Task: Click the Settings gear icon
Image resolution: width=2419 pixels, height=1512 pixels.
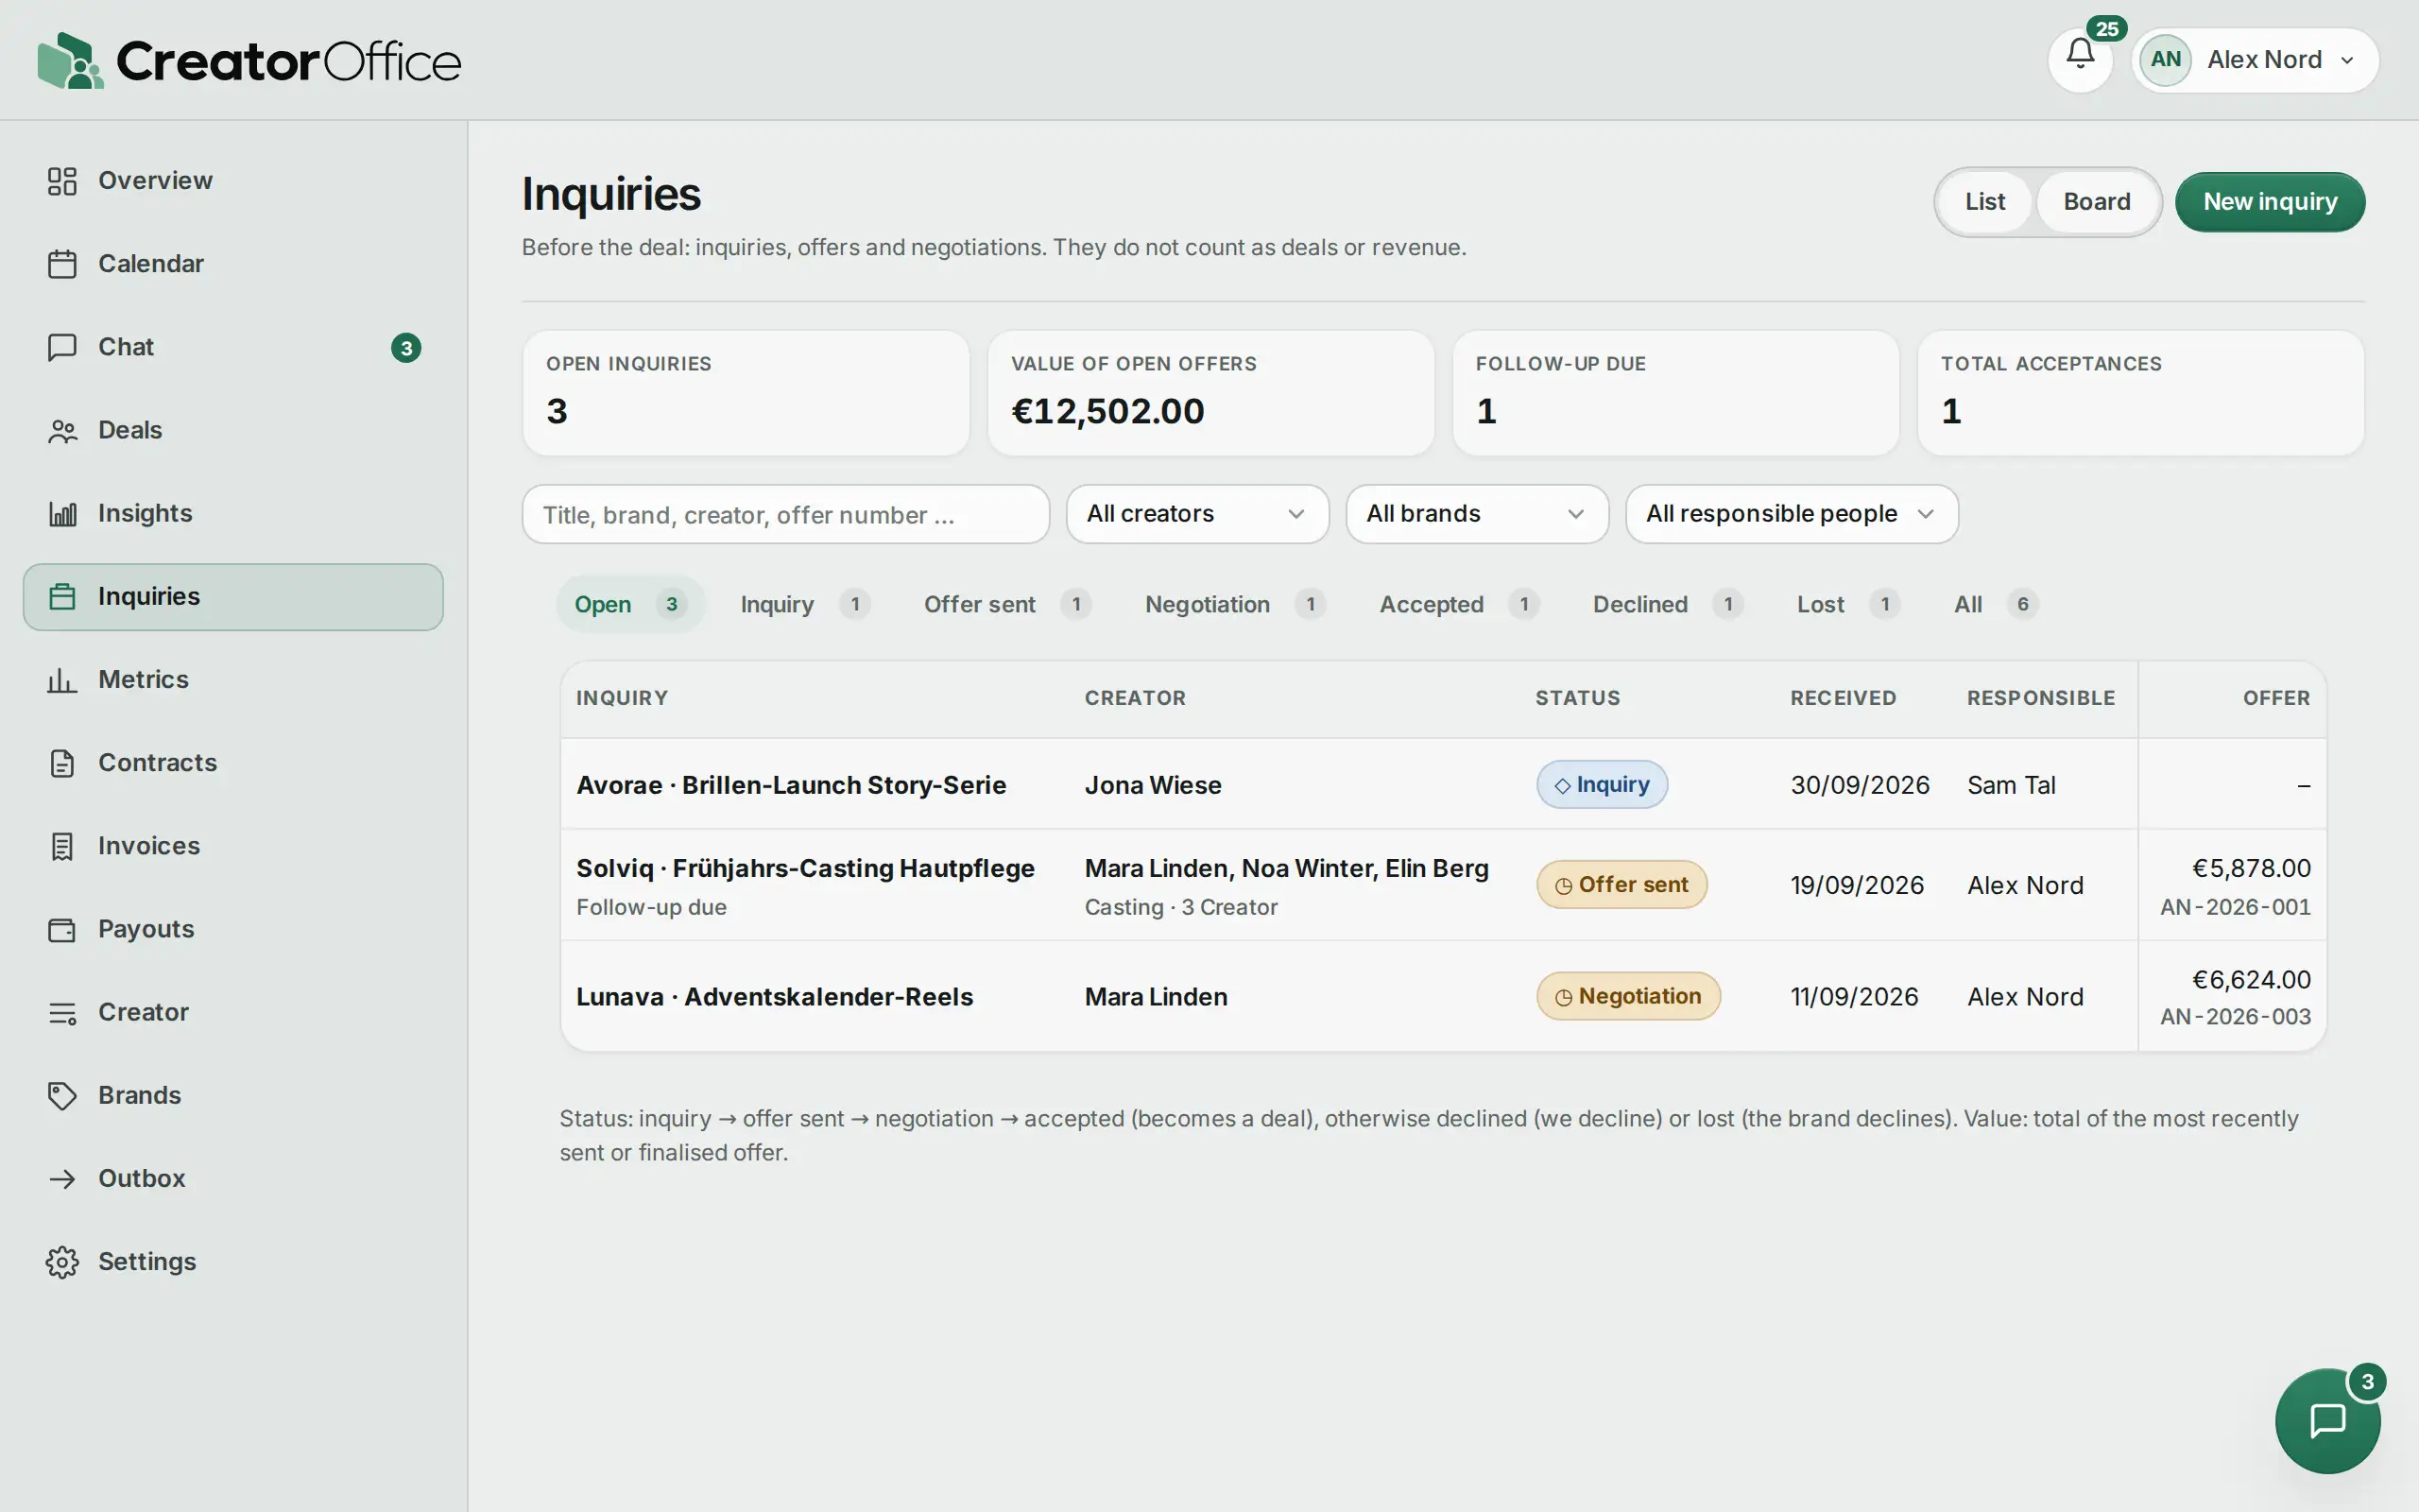Action: click(x=62, y=1262)
